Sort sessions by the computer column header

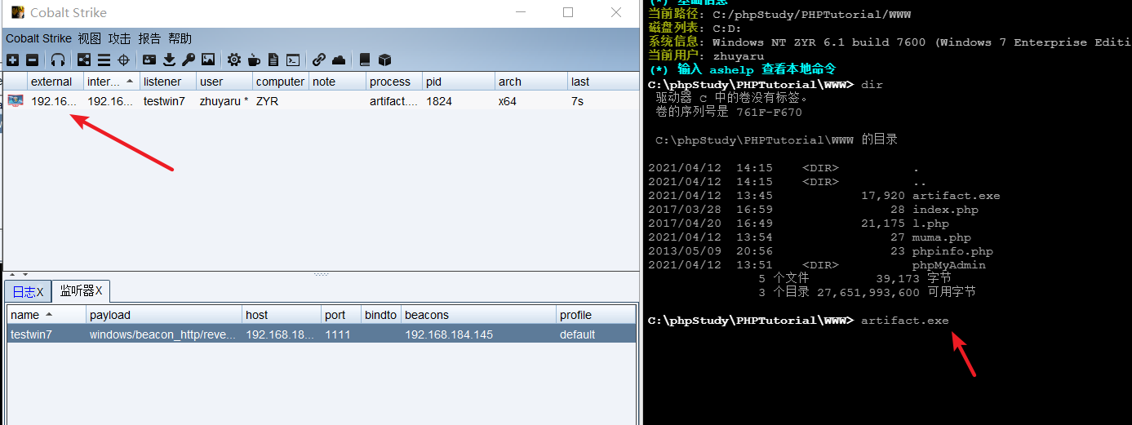point(281,82)
